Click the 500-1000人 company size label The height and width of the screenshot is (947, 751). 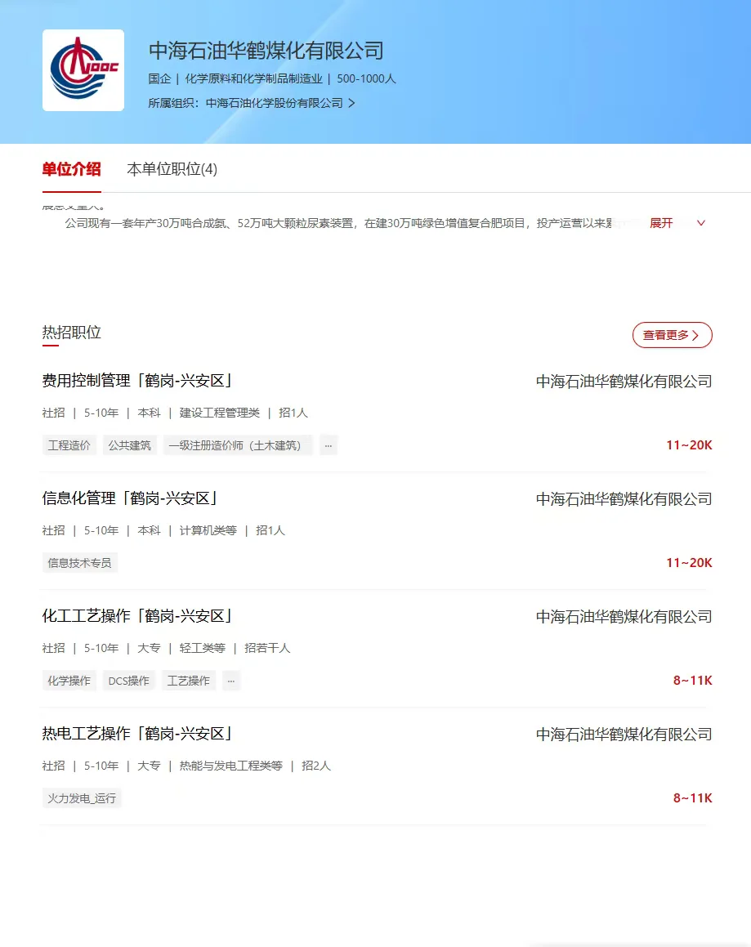366,78
